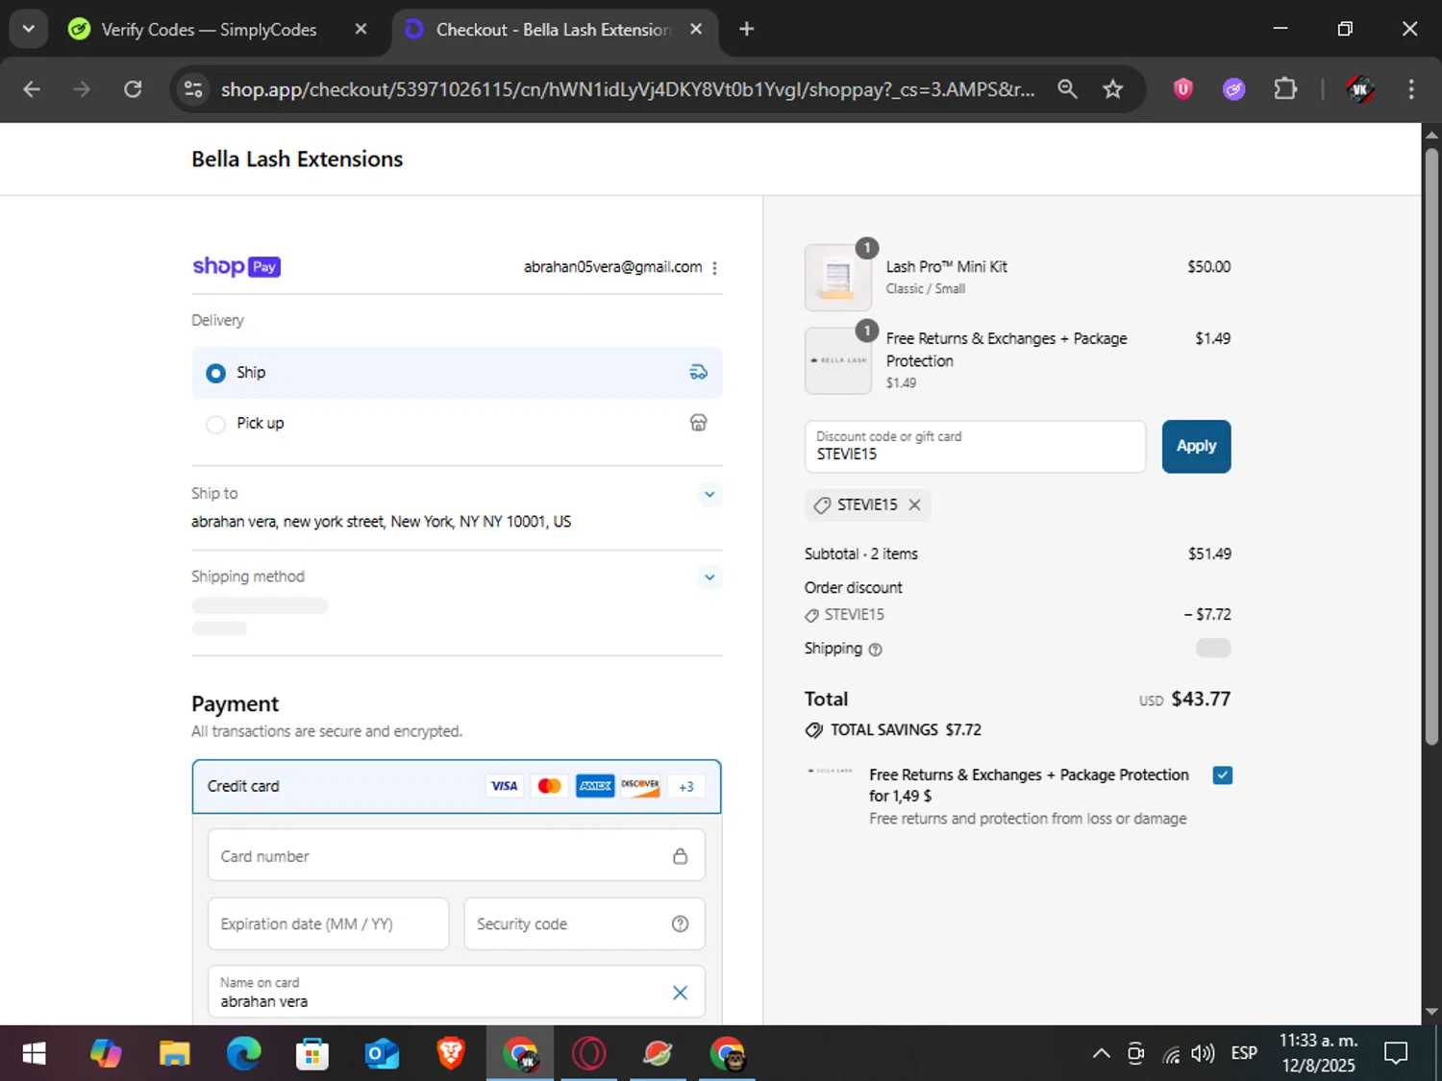
Task: Select the Checkout - Bella Lash Extensions tab
Action: 553,30
